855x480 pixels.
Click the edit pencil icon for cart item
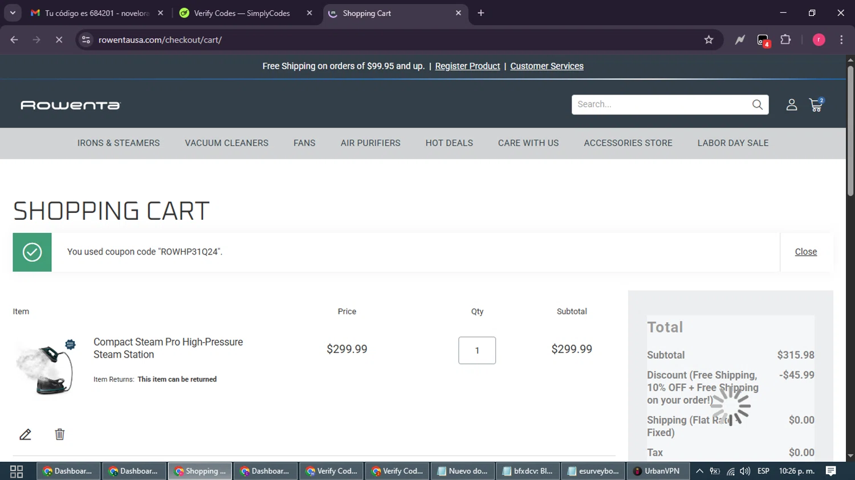25,434
